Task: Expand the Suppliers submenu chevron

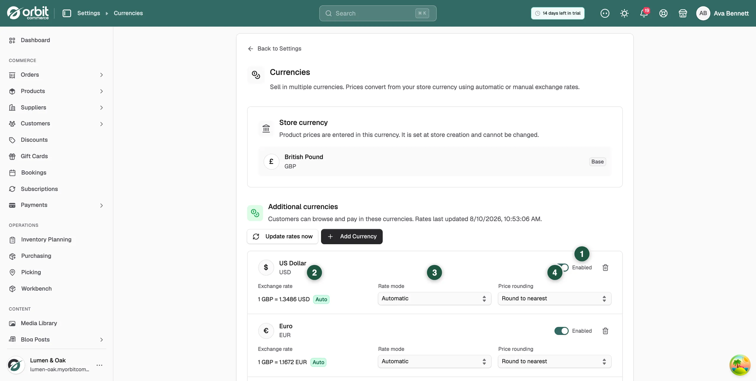Action: pos(102,108)
